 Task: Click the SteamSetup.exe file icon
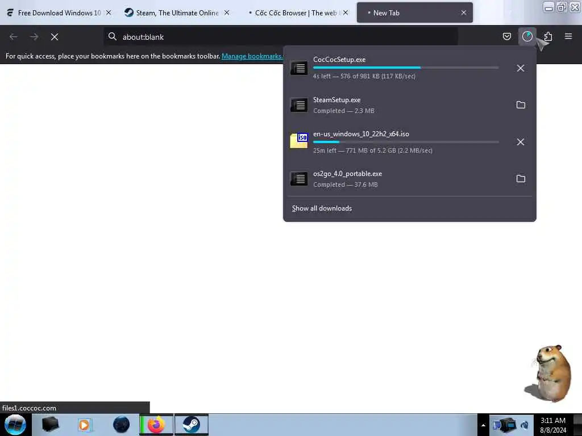(299, 105)
